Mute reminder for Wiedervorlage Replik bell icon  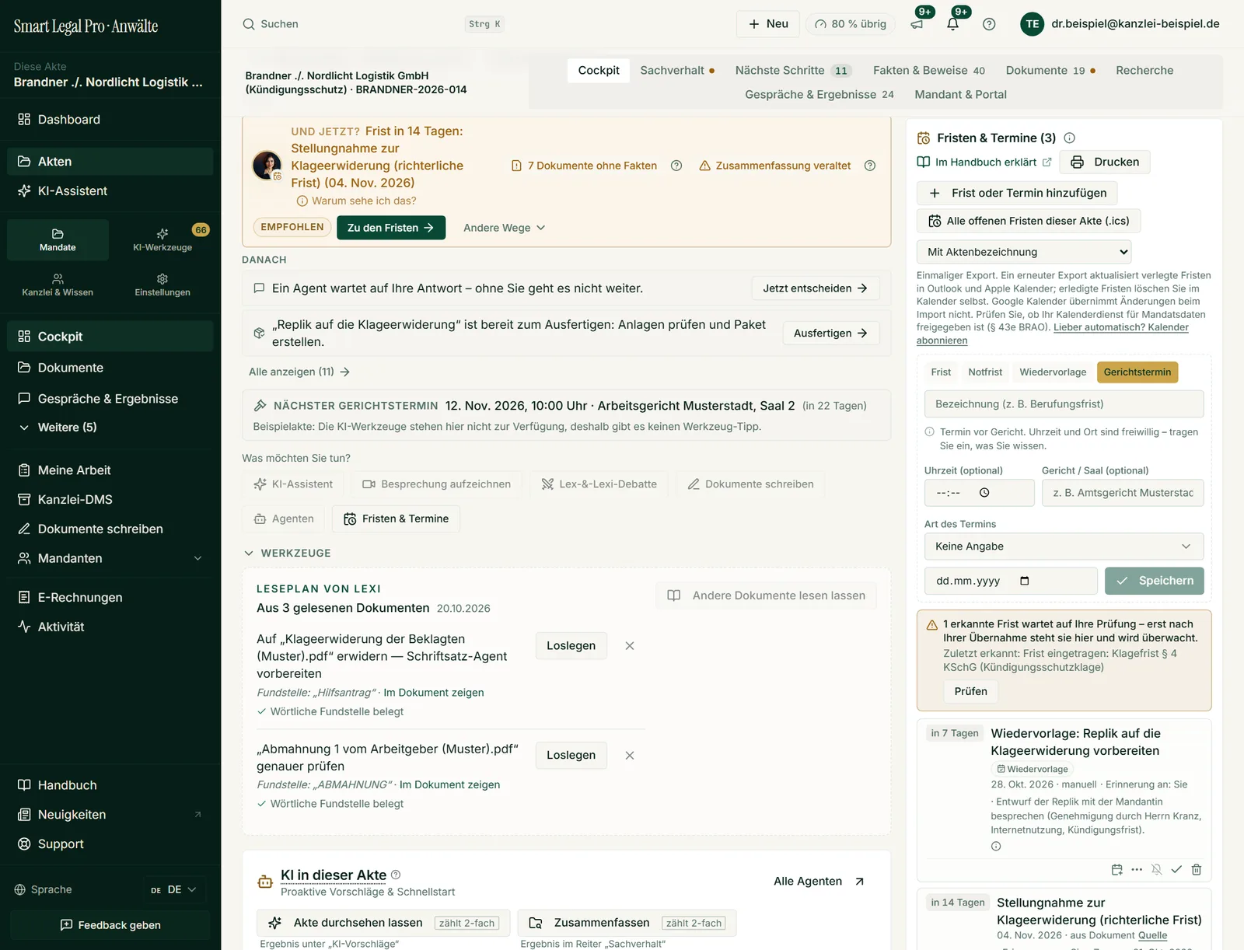[x=1156, y=869]
